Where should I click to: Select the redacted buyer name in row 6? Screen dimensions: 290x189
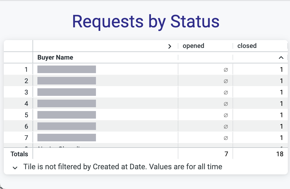click(67, 126)
